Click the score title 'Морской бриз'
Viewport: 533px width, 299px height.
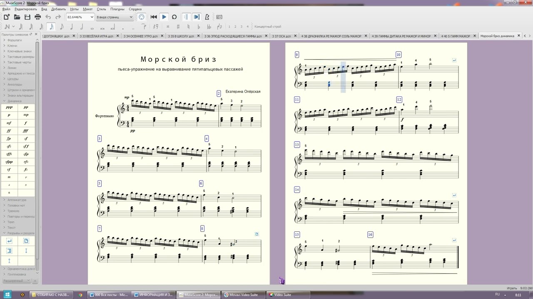179,59
